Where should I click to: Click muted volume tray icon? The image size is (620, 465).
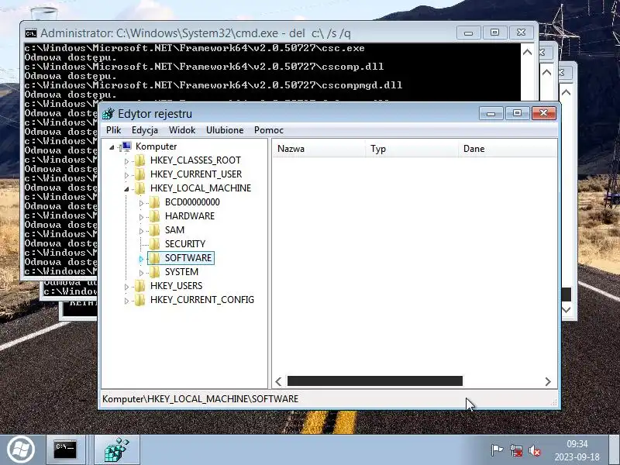pyautogui.click(x=535, y=450)
